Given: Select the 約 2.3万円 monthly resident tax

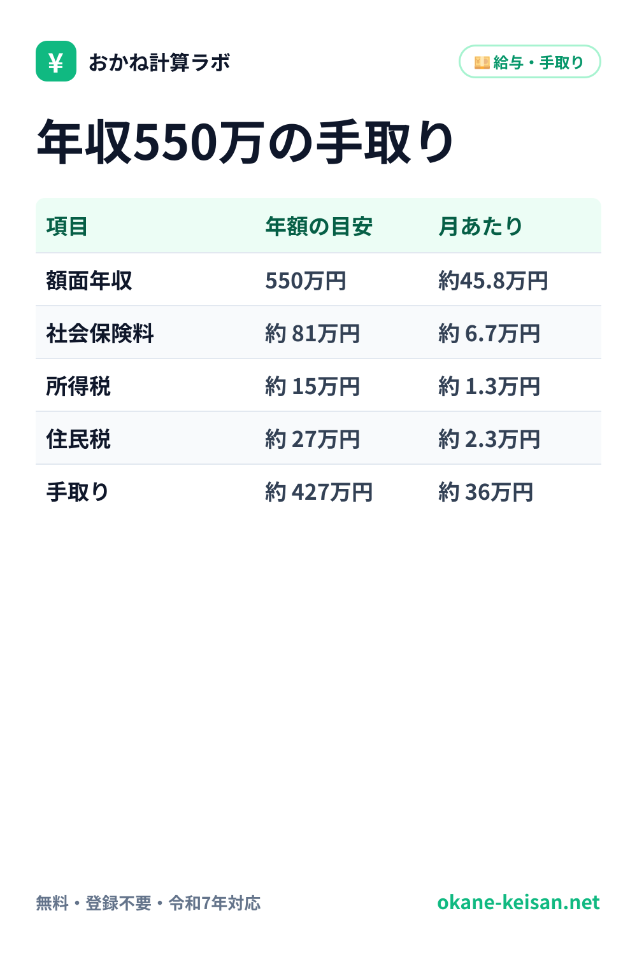Looking at the screenshot, I should coord(490,439).
